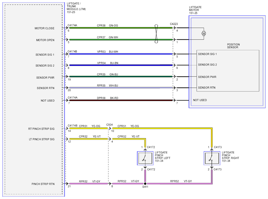Click SENSOR PWR inside the position sensor
The image size is (268, 199).
pos(207,77)
